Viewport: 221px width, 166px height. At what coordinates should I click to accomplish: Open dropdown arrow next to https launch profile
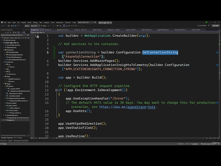coord(47,26)
